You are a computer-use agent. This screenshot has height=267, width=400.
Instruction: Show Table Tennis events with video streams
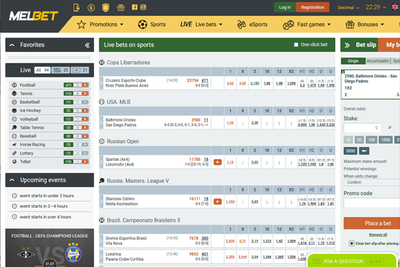coord(85,127)
